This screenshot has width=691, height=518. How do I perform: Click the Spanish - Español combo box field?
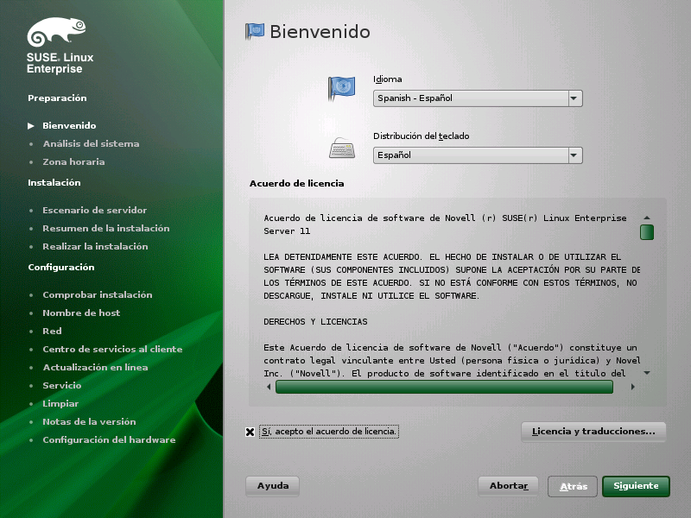pyautogui.click(x=478, y=98)
